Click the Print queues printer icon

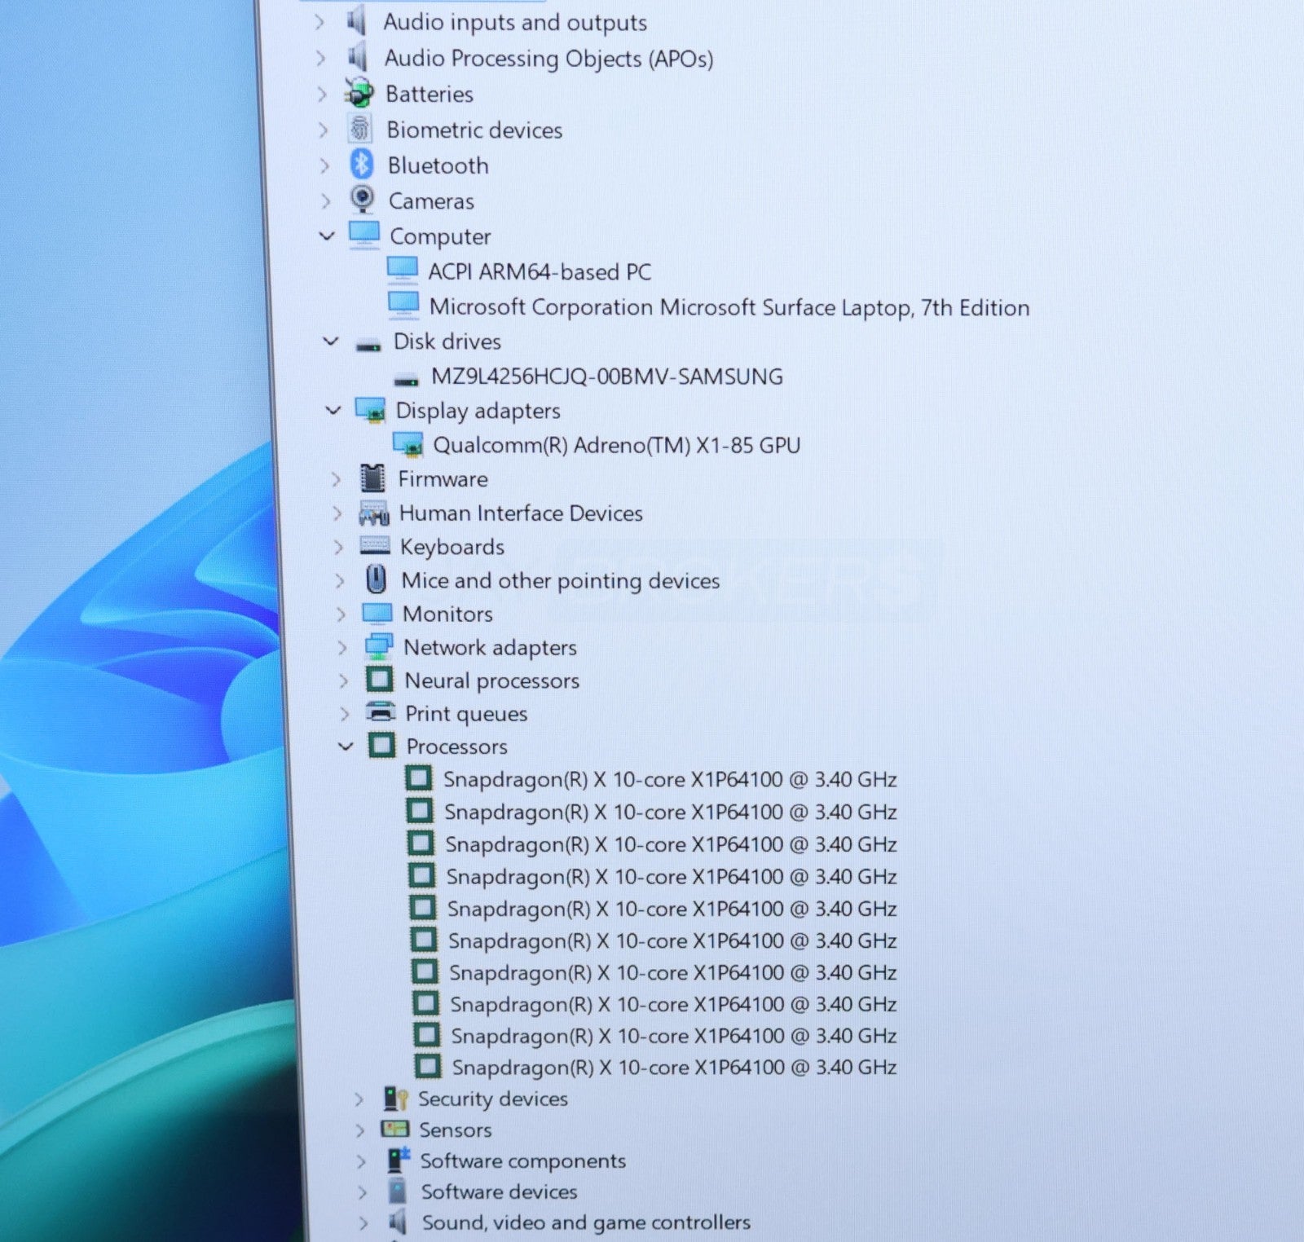click(380, 713)
